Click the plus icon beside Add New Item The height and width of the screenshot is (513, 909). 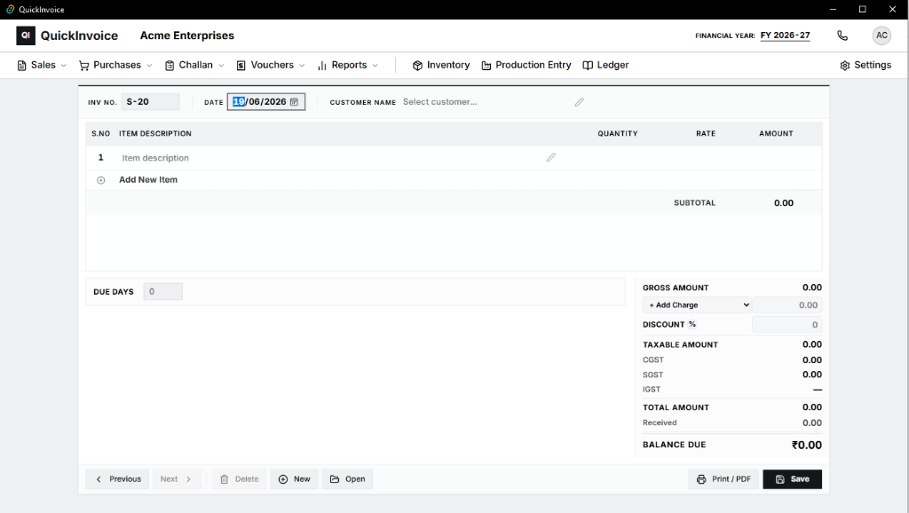101,180
